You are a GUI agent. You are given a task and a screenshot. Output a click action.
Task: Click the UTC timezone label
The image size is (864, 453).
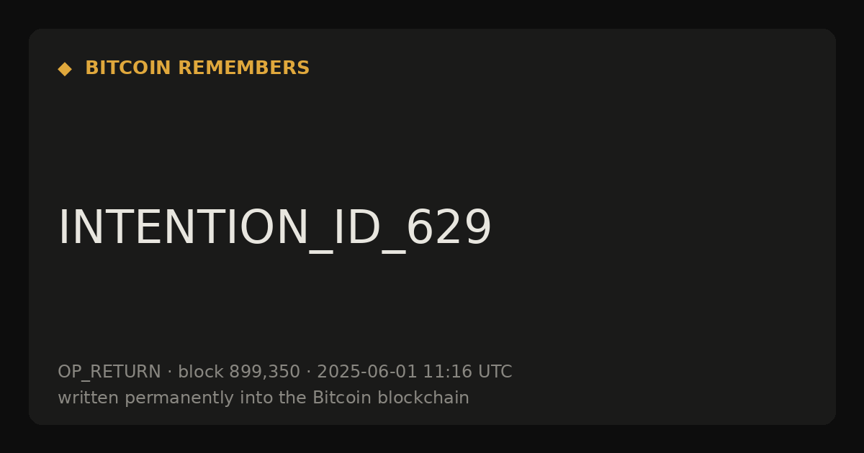tap(495, 372)
